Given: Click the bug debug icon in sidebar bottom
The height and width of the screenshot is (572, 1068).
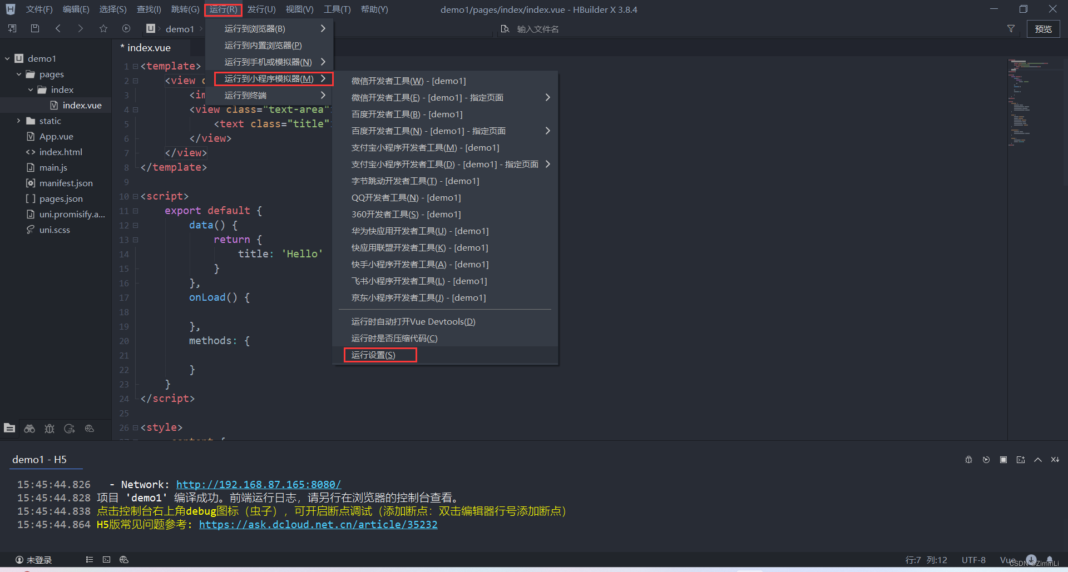Looking at the screenshot, I should click(x=50, y=429).
